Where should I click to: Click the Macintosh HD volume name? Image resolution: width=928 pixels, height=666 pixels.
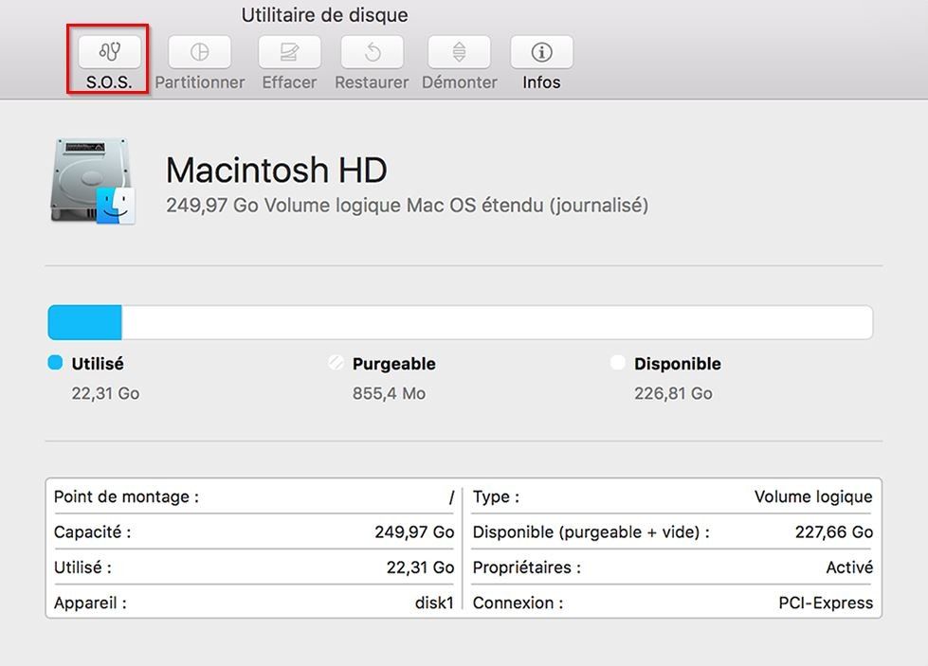[x=276, y=171]
